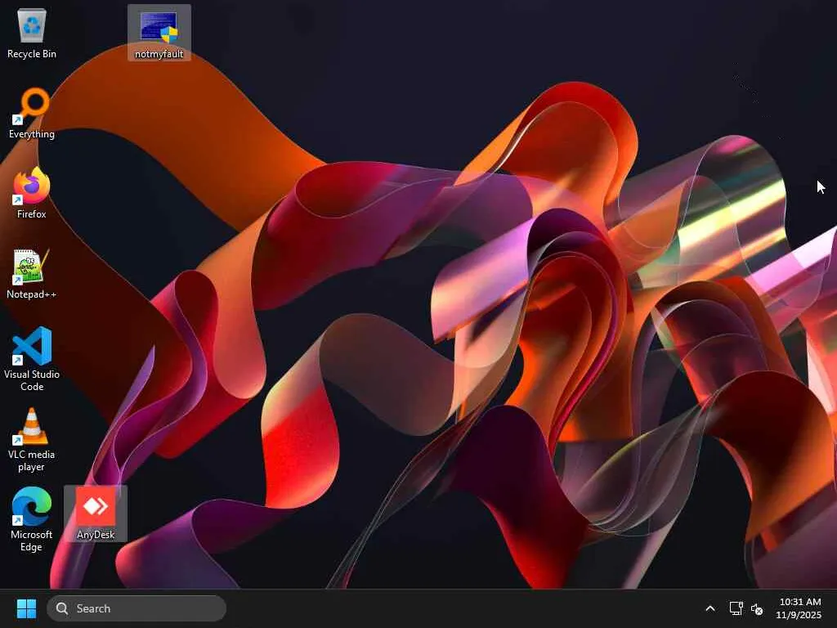Select the Recycle Bin desktop icon
The image size is (837, 628).
(x=32, y=33)
